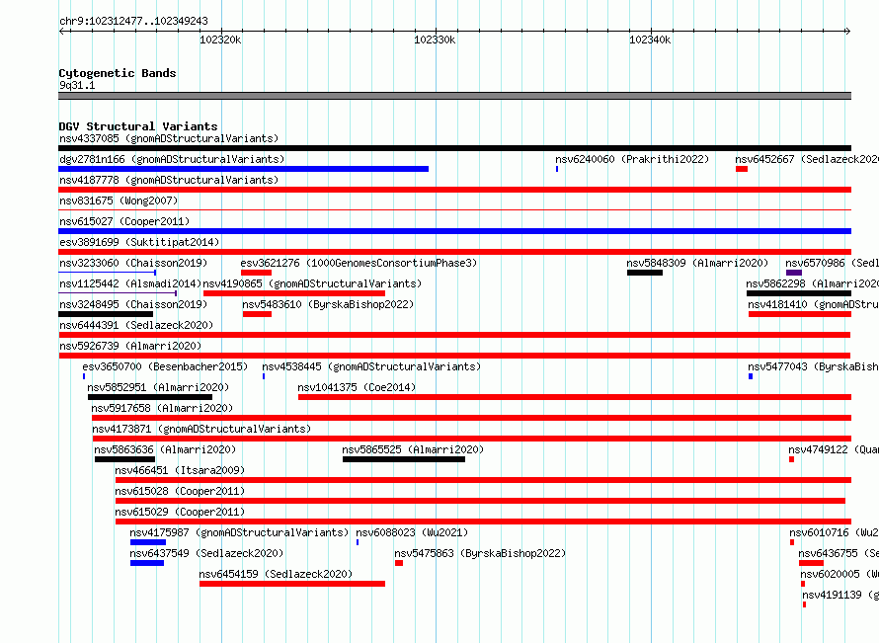Click the nsv615028 (Cooper2011) red bar
The image size is (879, 643).
point(480,501)
